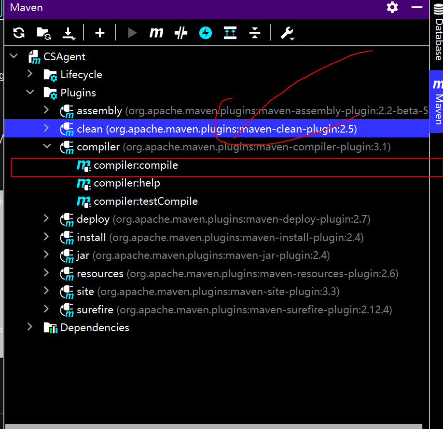Viewport: 443px width, 429px height.
Task: Click the CSAgent Maven project icon
Action: tap(34, 57)
